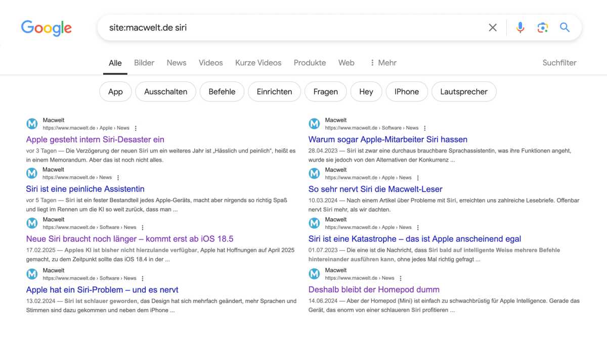
Task: Expand the Mehr menu
Action: [383, 63]
